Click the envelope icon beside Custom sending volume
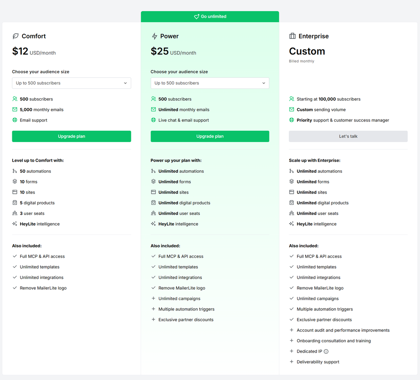Viewport: 420px width, 380px height. tap(292, 109)
